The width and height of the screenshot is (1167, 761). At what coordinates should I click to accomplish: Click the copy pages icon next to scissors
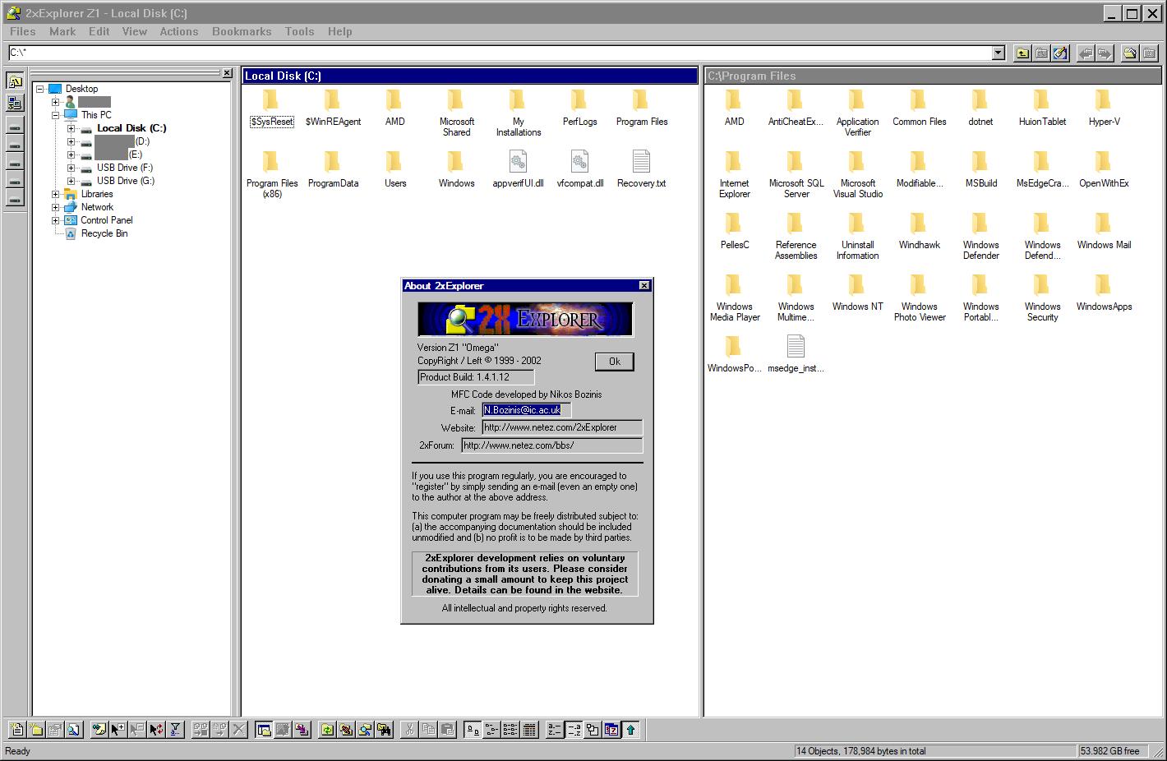[428, 729]
